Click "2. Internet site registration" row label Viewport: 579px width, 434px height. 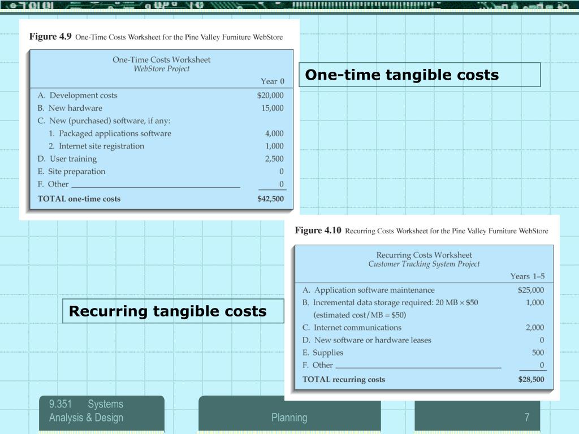(96, 146)
